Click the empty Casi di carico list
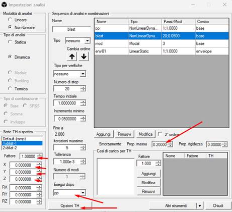 coord(115,177)
